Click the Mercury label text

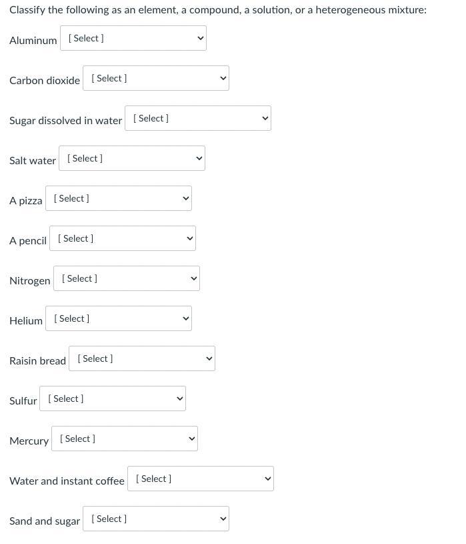29,441
